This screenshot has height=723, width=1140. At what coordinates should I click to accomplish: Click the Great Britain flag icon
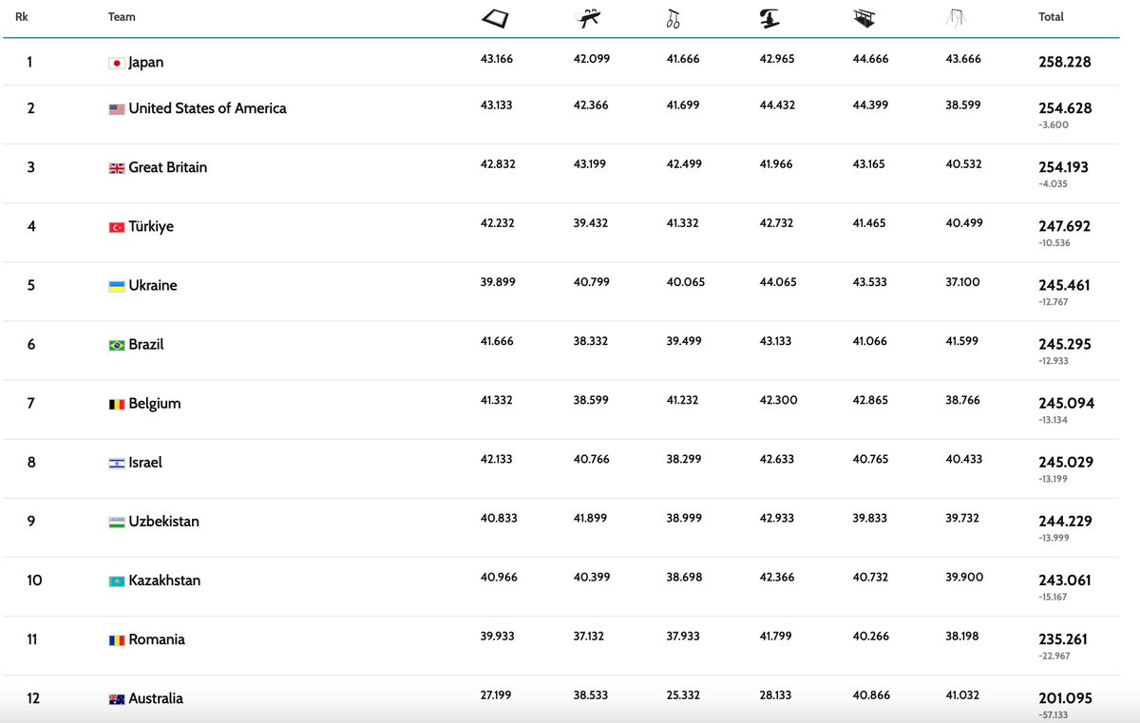pyautogui.click(x=116, y=167)
